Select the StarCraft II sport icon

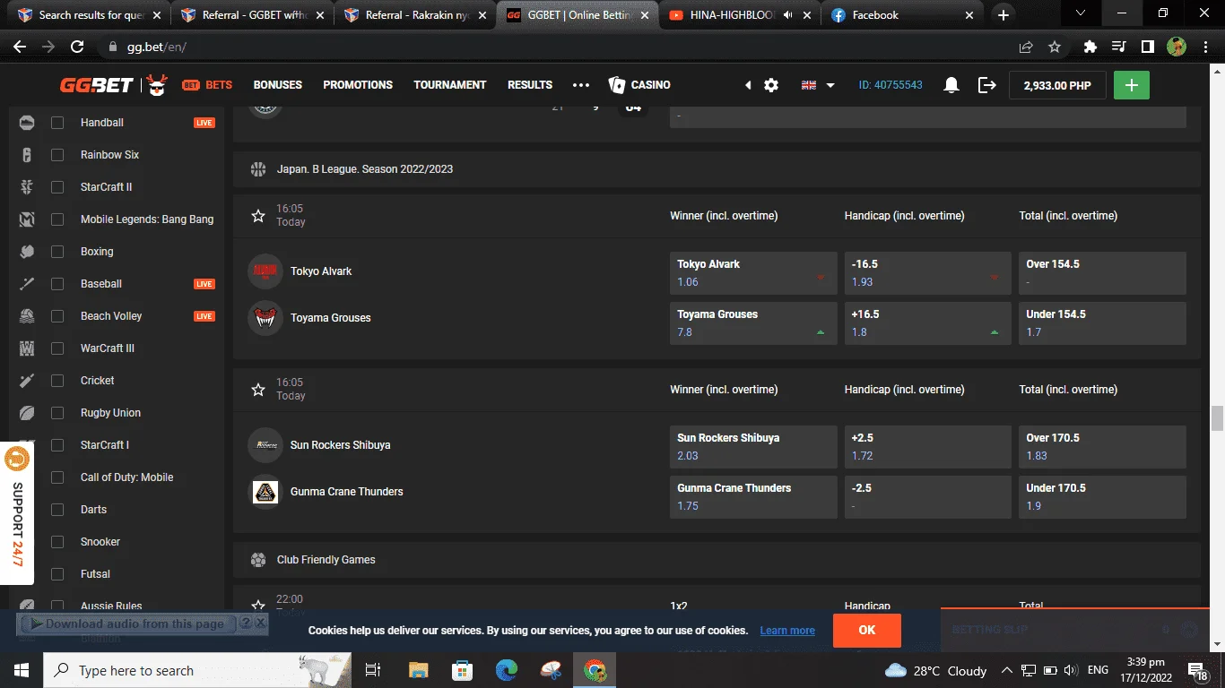27,187
